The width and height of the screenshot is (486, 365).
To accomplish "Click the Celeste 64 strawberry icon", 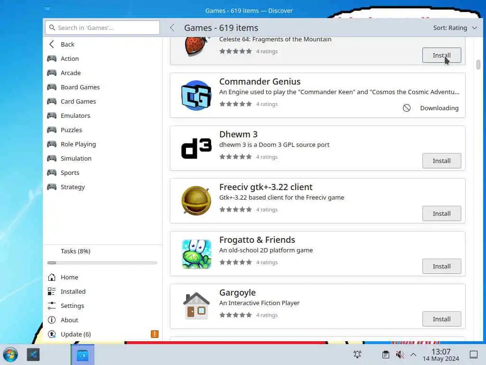I will click(196, 47).
